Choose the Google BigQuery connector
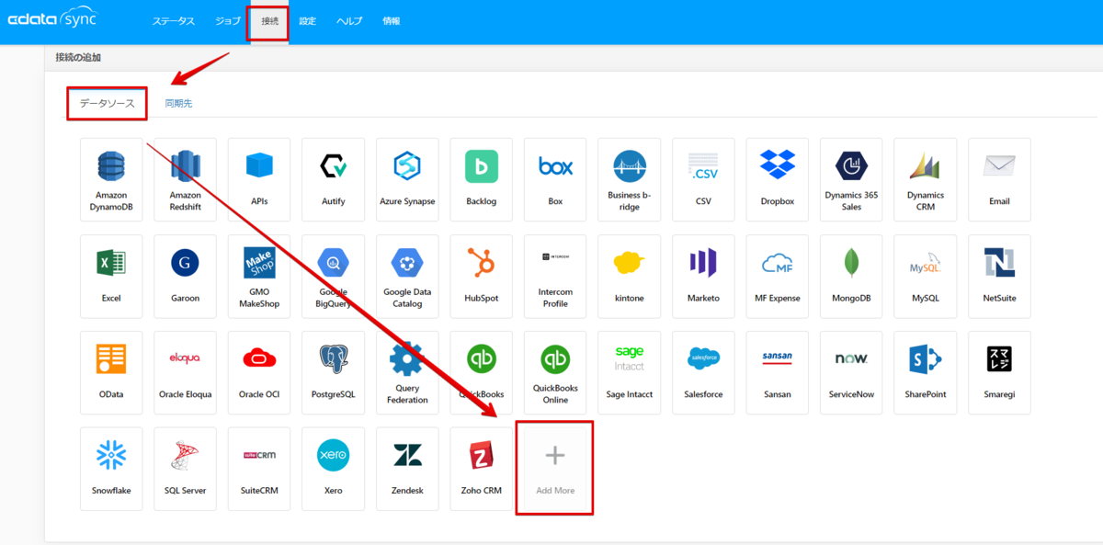The width and height of the screenshot is (1103, 545). click(333, 276)
